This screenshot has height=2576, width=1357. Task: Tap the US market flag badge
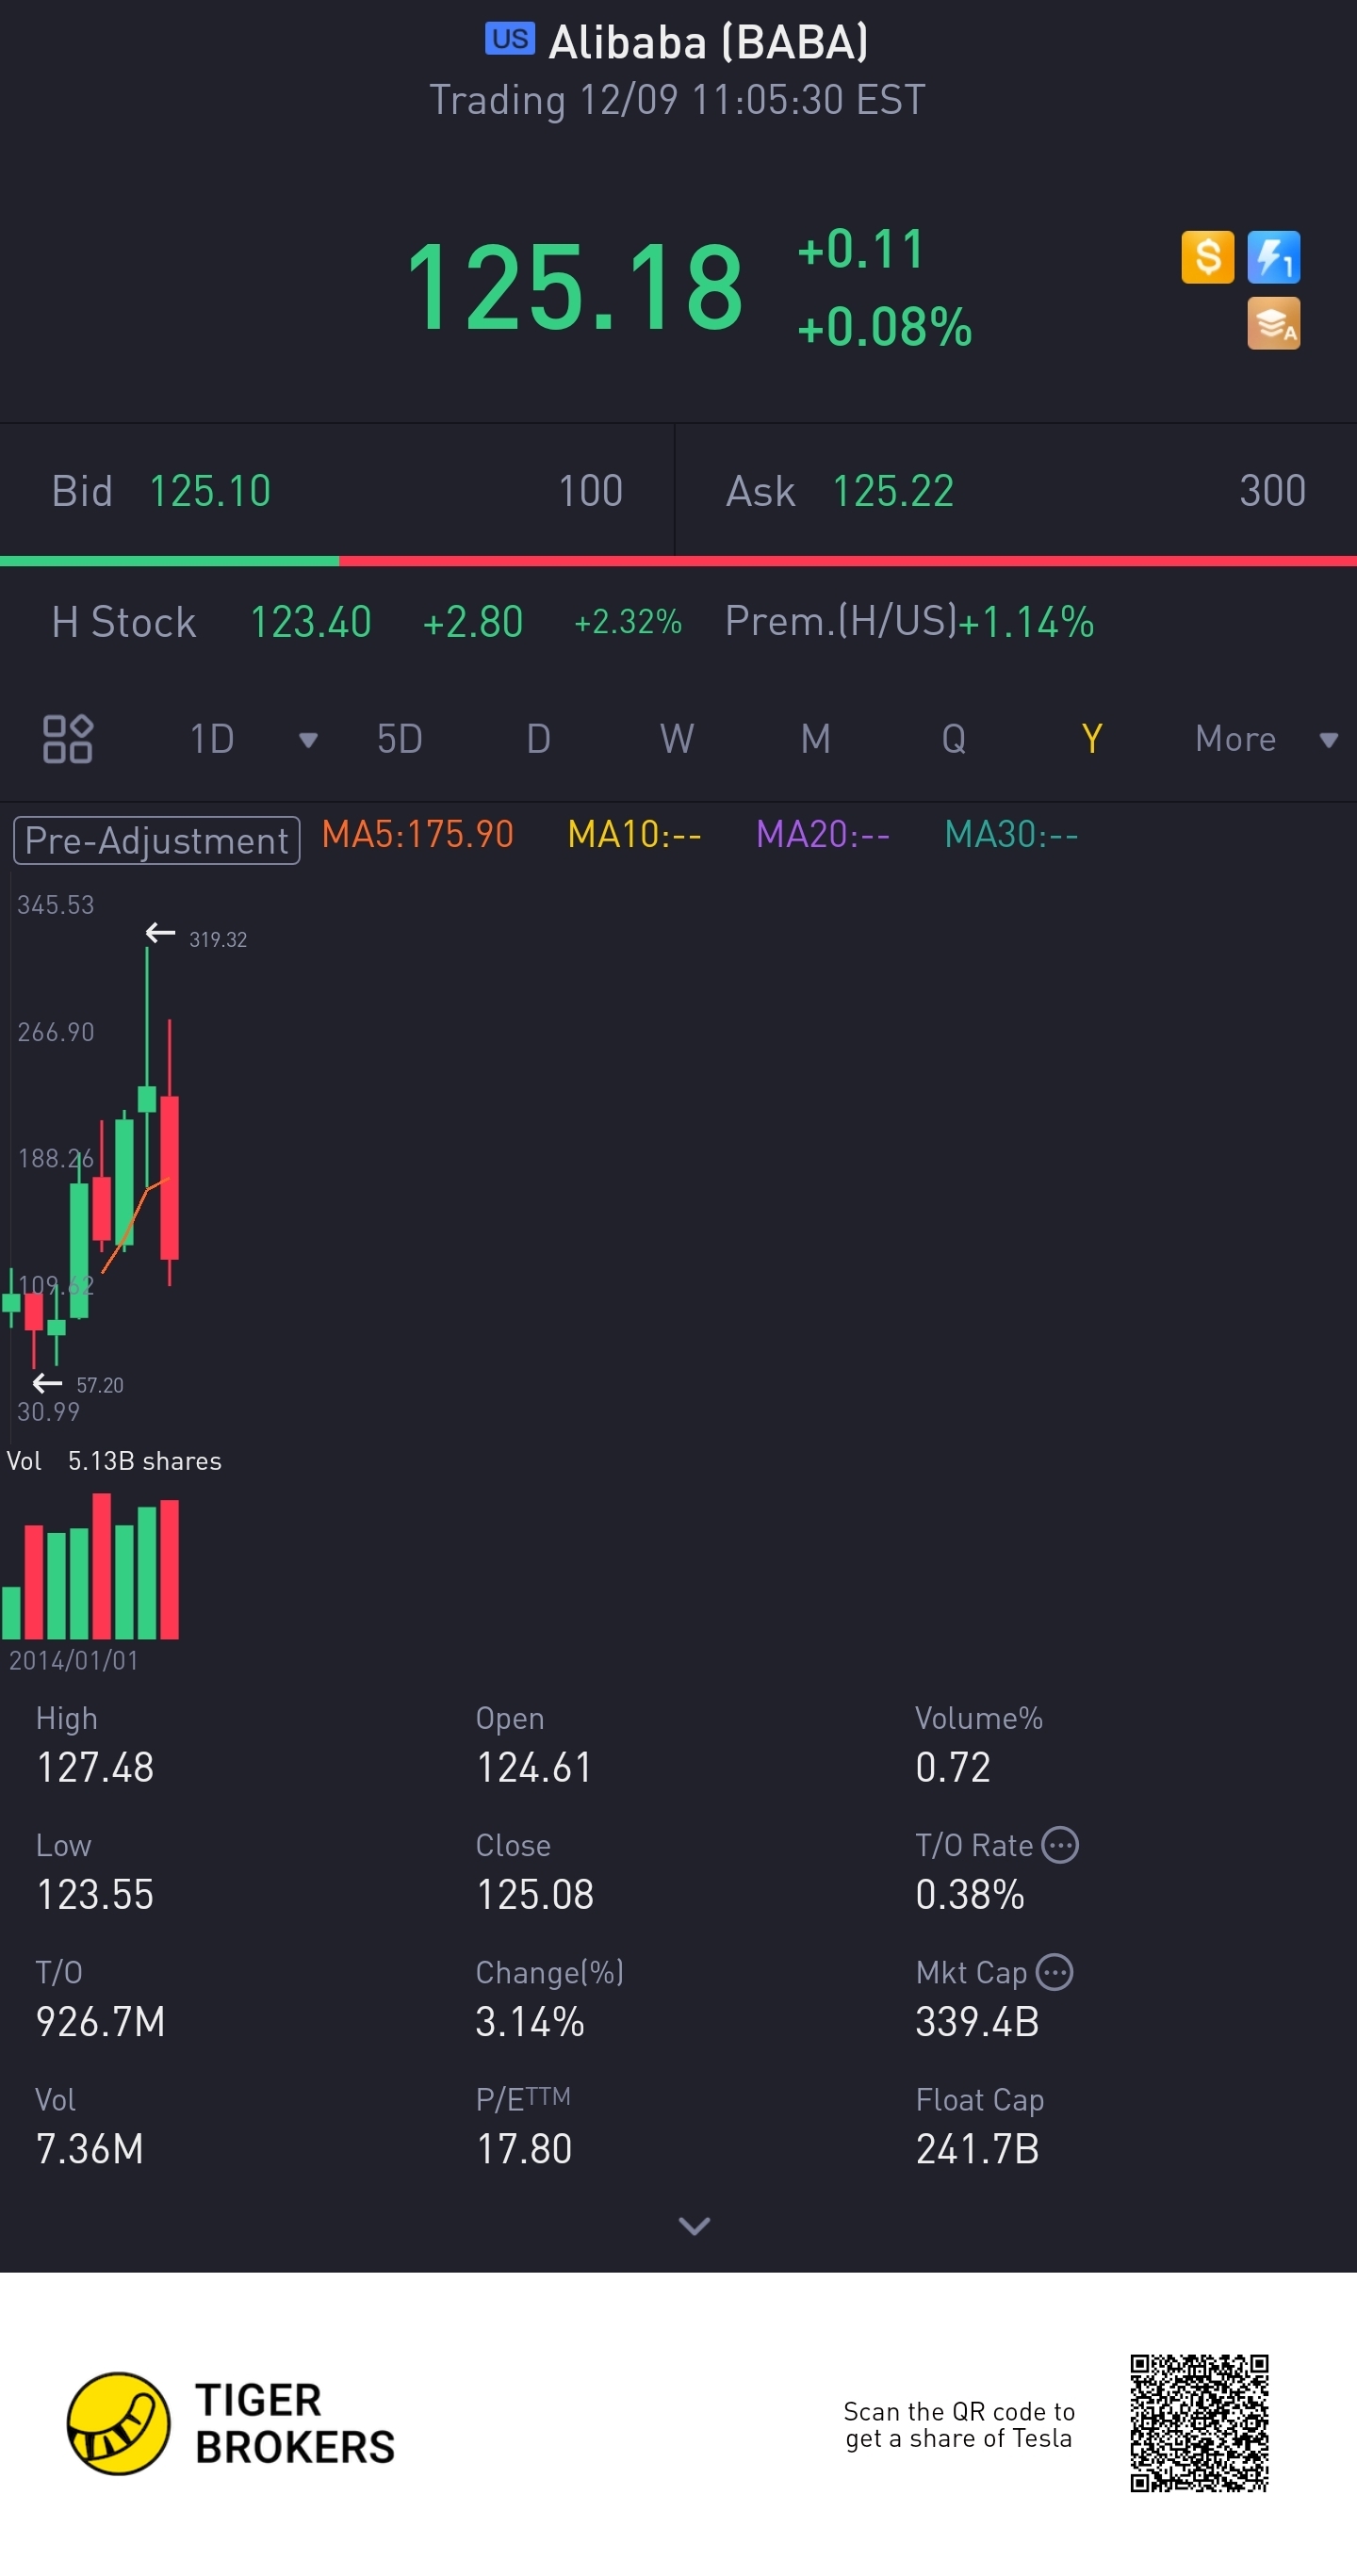(510, 39)
